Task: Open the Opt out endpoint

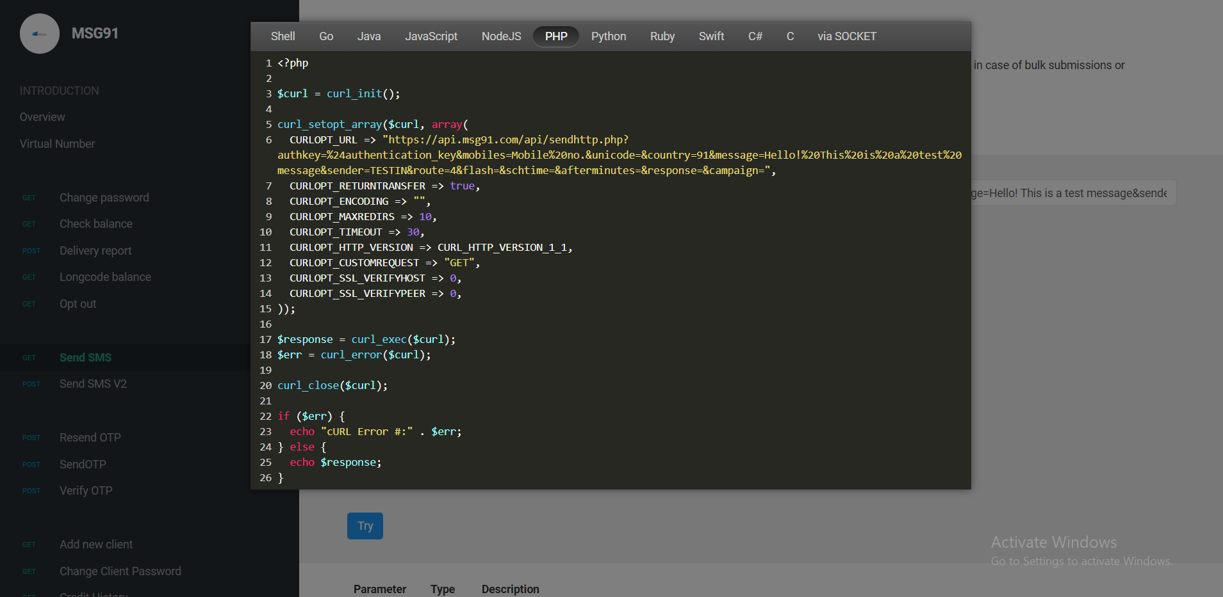Action: 78,304
